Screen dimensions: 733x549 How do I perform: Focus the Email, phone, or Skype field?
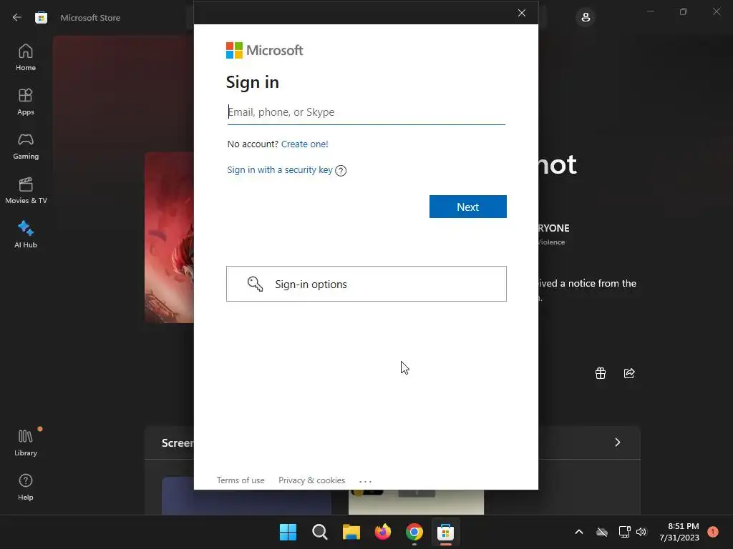366,112
